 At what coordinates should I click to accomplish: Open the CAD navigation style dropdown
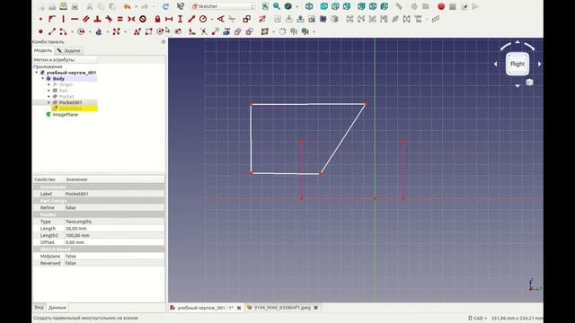coord(477,319)
